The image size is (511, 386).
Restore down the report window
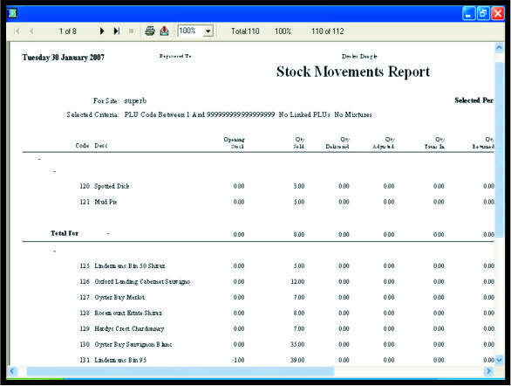point(483,14)
